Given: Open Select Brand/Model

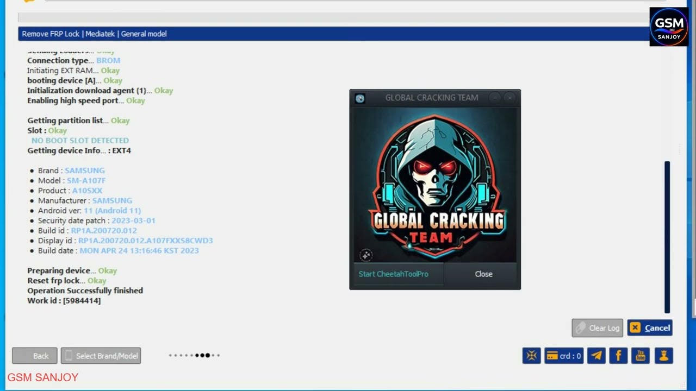Looking at the screenshot, I should (x=101, y=356).
